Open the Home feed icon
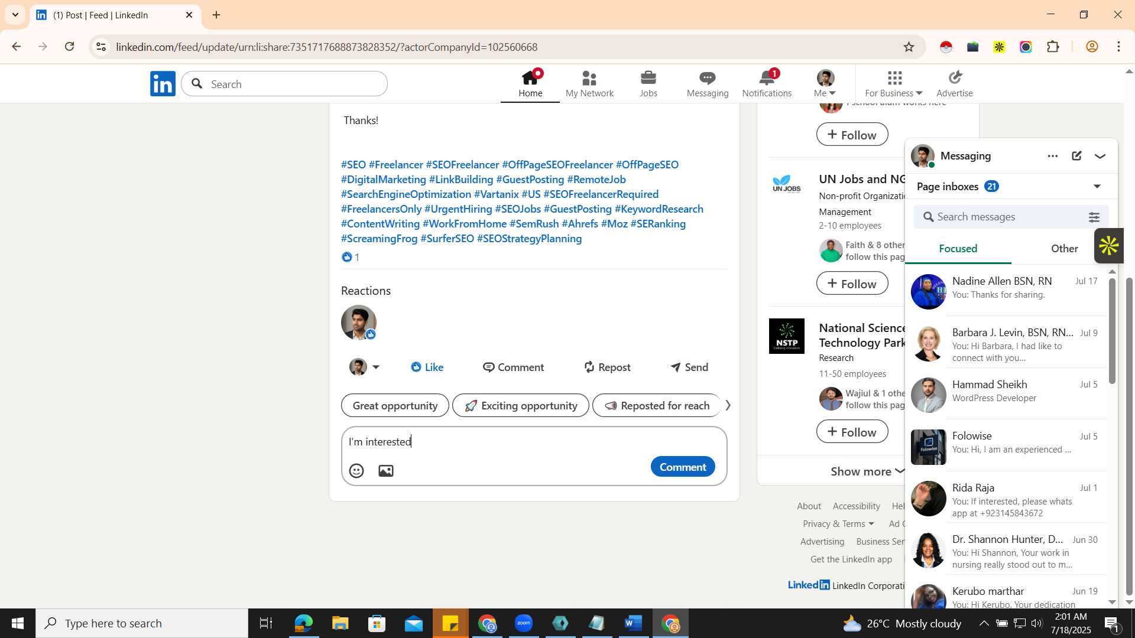 530,83
